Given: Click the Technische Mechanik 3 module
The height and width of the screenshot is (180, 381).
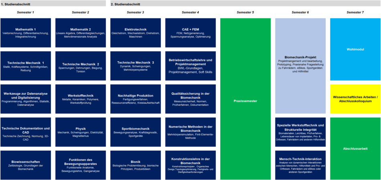Looking at the screenshot, I should [x=135, y=66].
